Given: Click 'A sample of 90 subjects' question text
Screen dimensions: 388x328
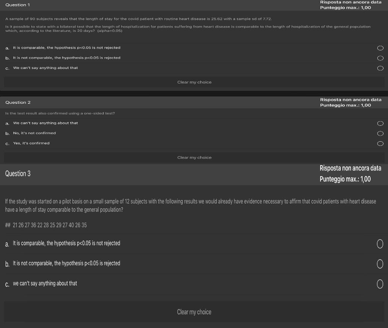Looking at the screenshot, I should click(x=139, y=19).
